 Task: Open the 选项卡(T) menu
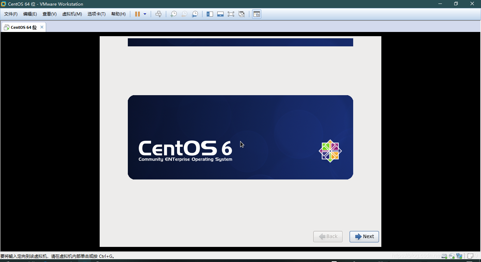pos(96,14)
